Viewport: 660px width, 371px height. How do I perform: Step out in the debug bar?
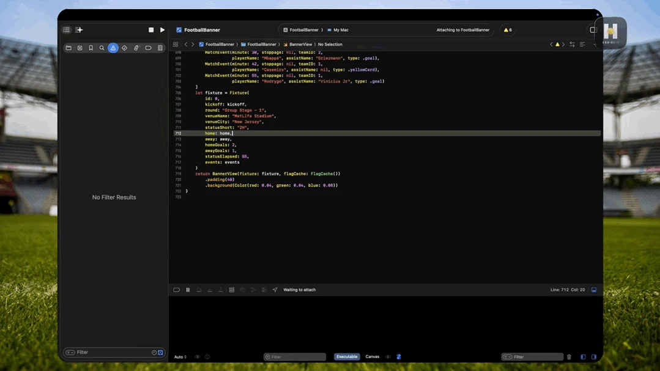click(221, 290)
